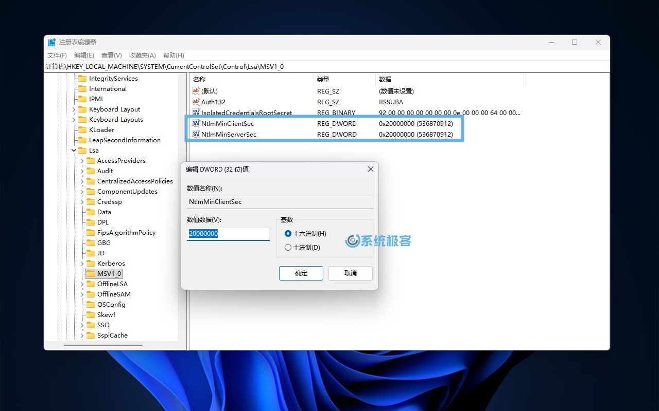This screenshot has height=411, width=659.
Task: Click the JD folder icon
Action: [90, 253]
